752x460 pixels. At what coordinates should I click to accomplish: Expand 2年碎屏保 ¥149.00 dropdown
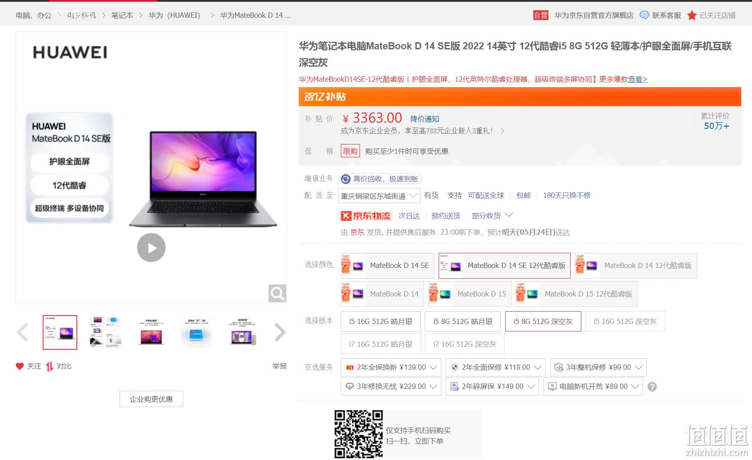pyautogui.click(x=531, y=387)
